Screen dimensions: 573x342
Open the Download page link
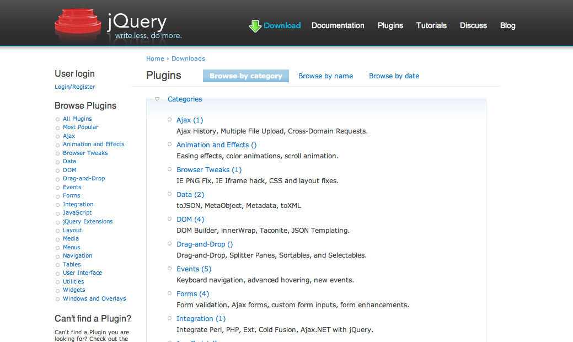(282, 25)
